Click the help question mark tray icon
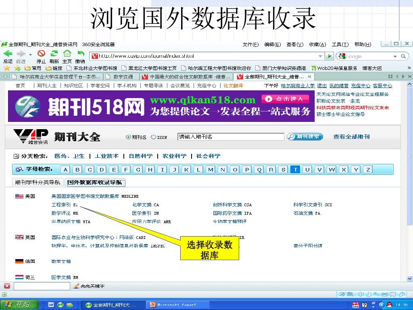 pyautogui.click(x=365, y=305)
